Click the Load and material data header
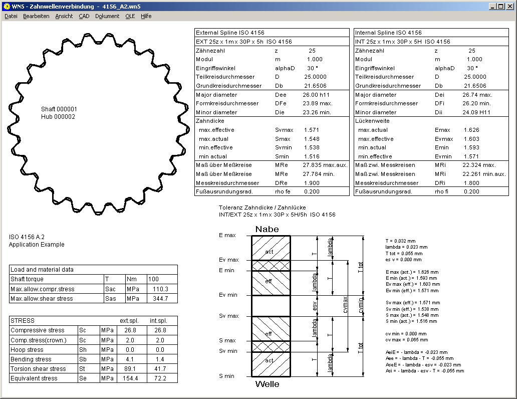Viewport: 517px width, 399px height. (x=42, y=270)
